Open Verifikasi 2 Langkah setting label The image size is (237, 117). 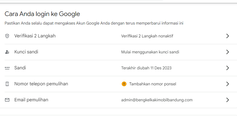[x=35, y=36]
